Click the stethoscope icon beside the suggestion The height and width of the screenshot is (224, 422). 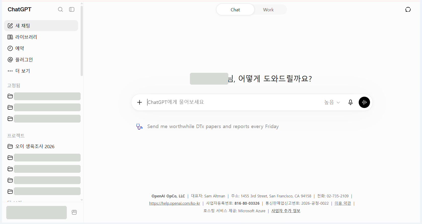click(139, 126)
